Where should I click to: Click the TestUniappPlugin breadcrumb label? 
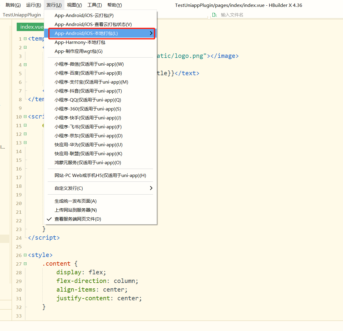(x=22, y=15)
